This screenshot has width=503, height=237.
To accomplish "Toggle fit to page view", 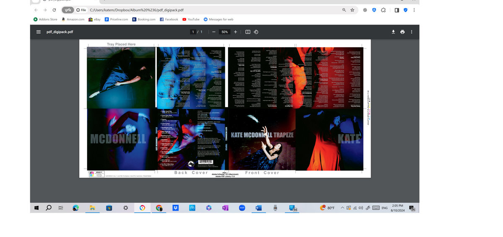I will click(x=248, y=32).
